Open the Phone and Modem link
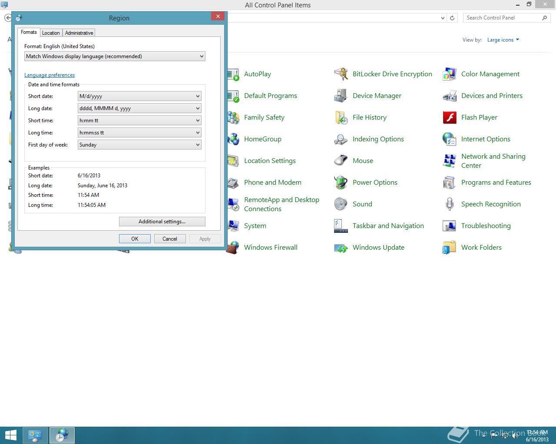The height and width of the screenshot is (444, 556). pos(273,183)
